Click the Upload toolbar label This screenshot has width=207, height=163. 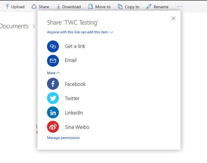18,7
